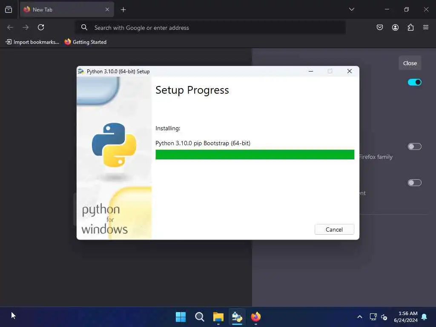This screenshot has height=327, width=436.
Task: Minimize the Python Setup window
Action: [x=311, y=71]
